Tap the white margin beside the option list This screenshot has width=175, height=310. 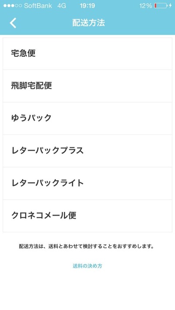[x=173, y=134]
